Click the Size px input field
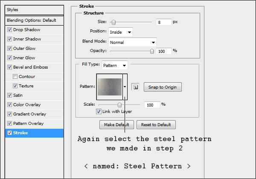256x179 pixels. pos(163,22)
